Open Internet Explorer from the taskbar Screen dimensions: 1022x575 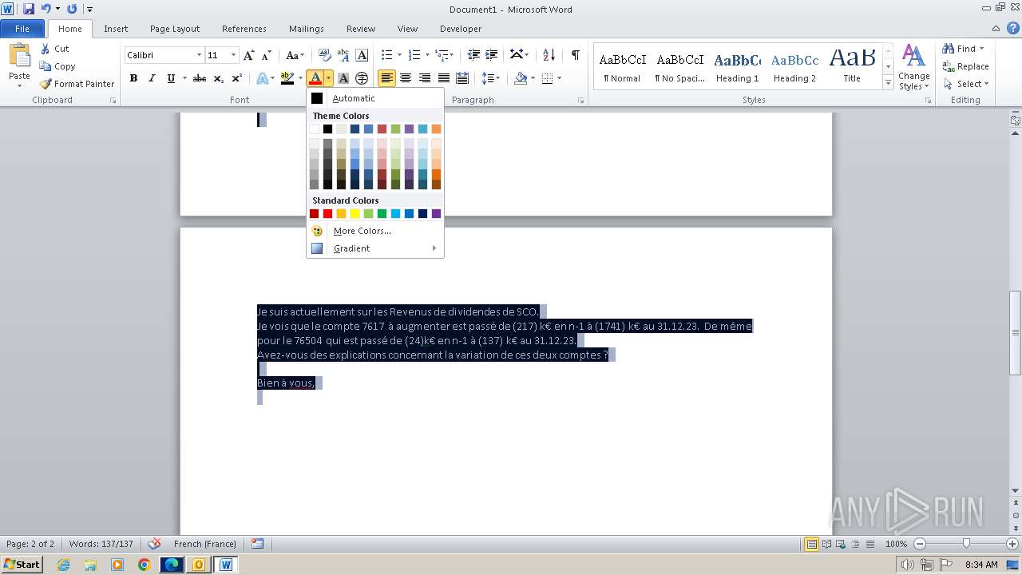[64, 565]
